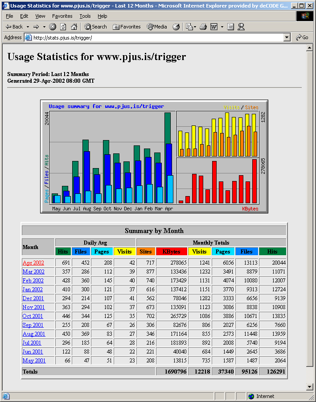Open the Apr 2002 link
Screen dimensions: 316x402
[33, 263]
